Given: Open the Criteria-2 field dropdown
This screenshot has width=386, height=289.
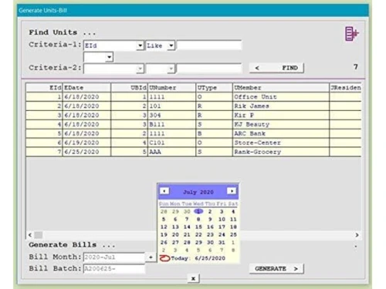Looking at the screenshot, I should coord(140,69).
